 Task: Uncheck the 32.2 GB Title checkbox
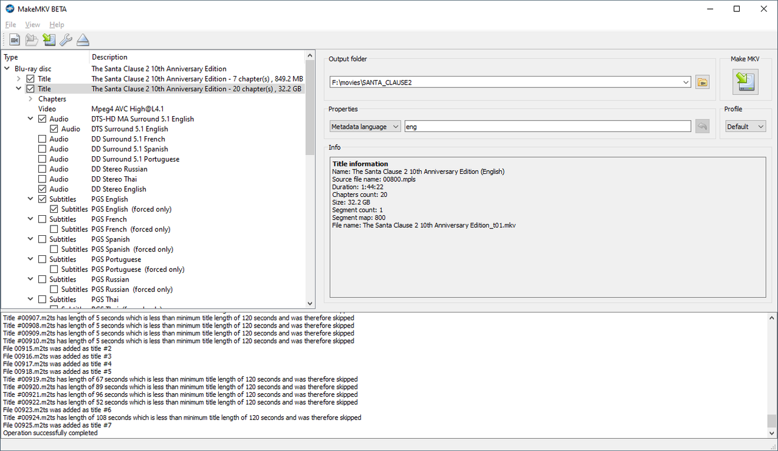(x=30, y=89)
